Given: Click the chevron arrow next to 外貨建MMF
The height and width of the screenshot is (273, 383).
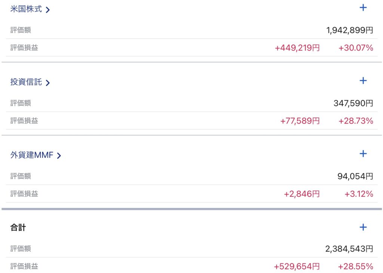Looking at the screenshot, I should click(59, 156).
